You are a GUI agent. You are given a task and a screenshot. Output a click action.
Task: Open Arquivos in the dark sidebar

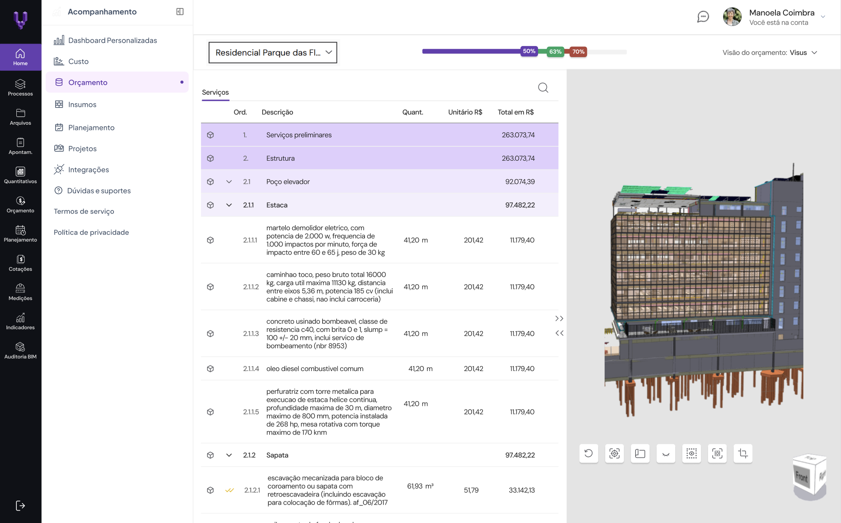tap(20, 117)
